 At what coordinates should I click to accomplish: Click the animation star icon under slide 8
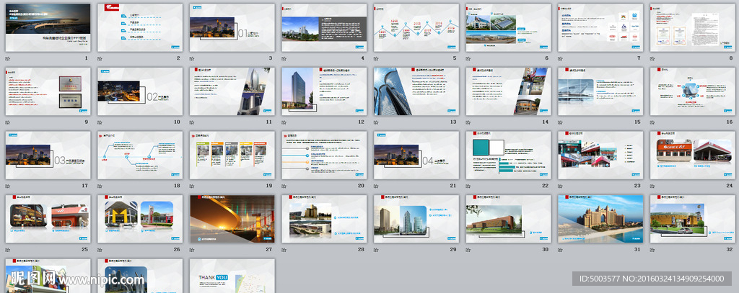(652, 58)
